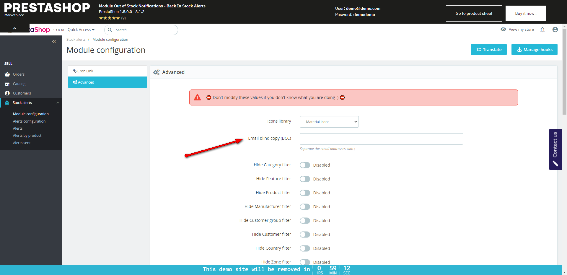Toggle Hide Manufacturer filter switch

(x=305, y=207)
